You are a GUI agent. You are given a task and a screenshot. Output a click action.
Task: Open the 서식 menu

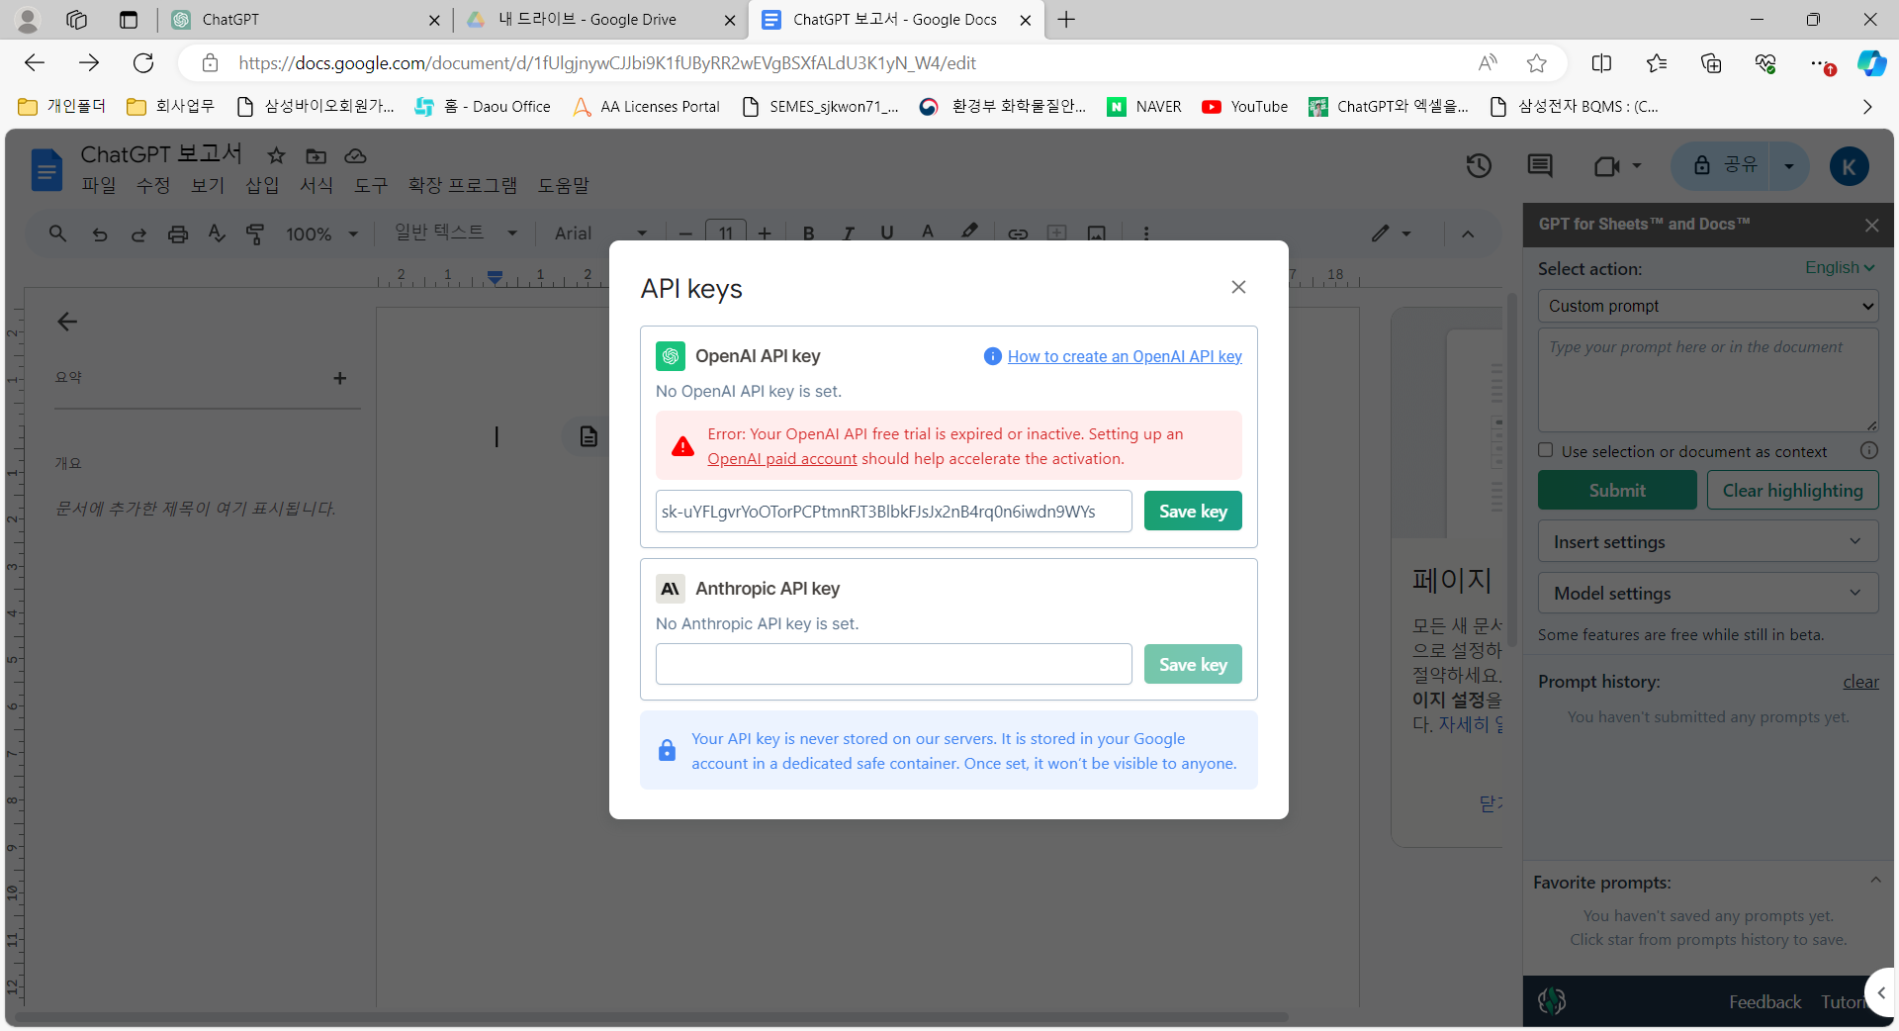316,185
